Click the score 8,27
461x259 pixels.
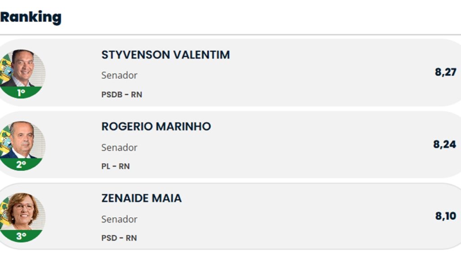click(x=445, y=72)
